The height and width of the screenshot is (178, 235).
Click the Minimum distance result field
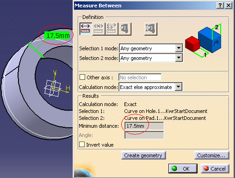click(x=144, y=126)
